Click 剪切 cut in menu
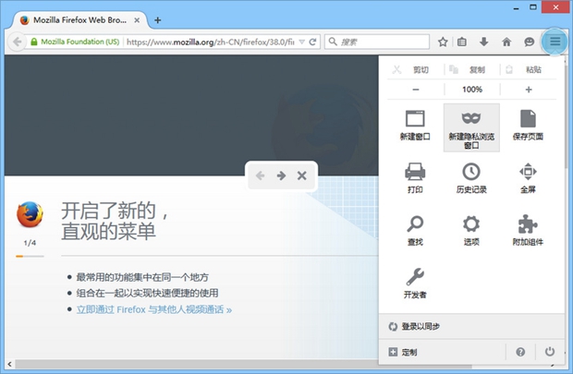 point(416,69)
